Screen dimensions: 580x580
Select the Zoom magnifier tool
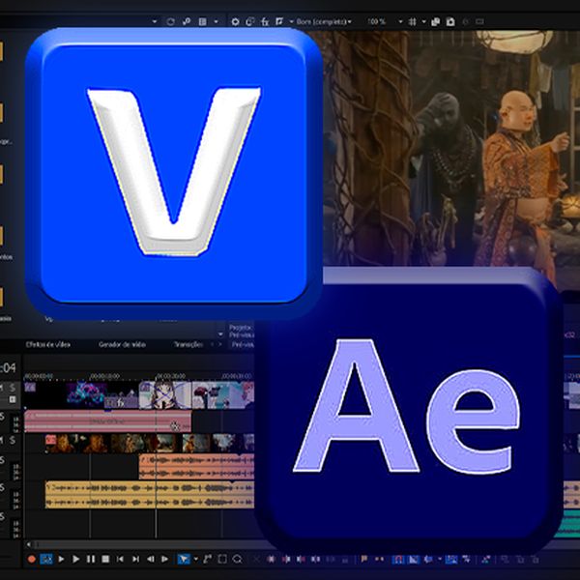click(237, 559)
